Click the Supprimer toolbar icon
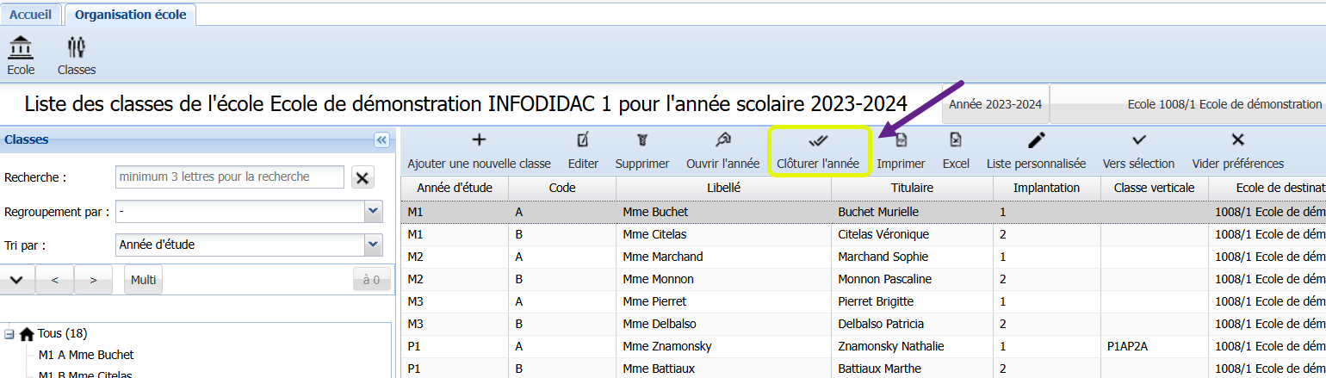 pos(641,140)
